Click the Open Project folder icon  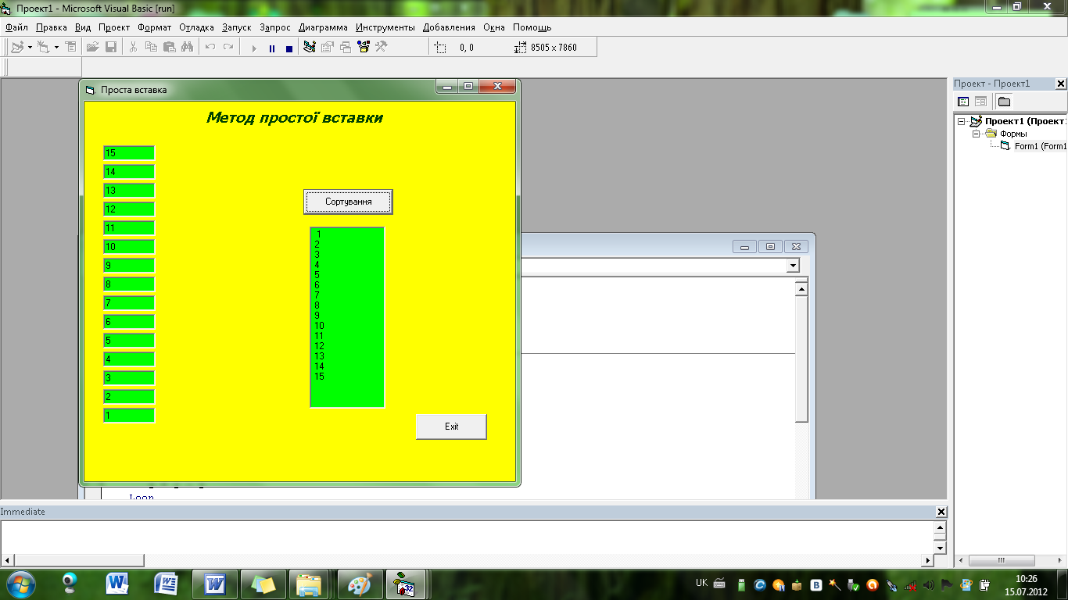pos(93,47)
